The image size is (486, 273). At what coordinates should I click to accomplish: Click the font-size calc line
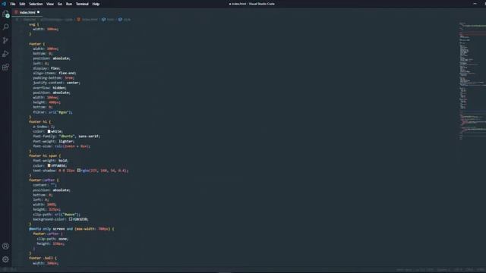[x=62, y=146]
